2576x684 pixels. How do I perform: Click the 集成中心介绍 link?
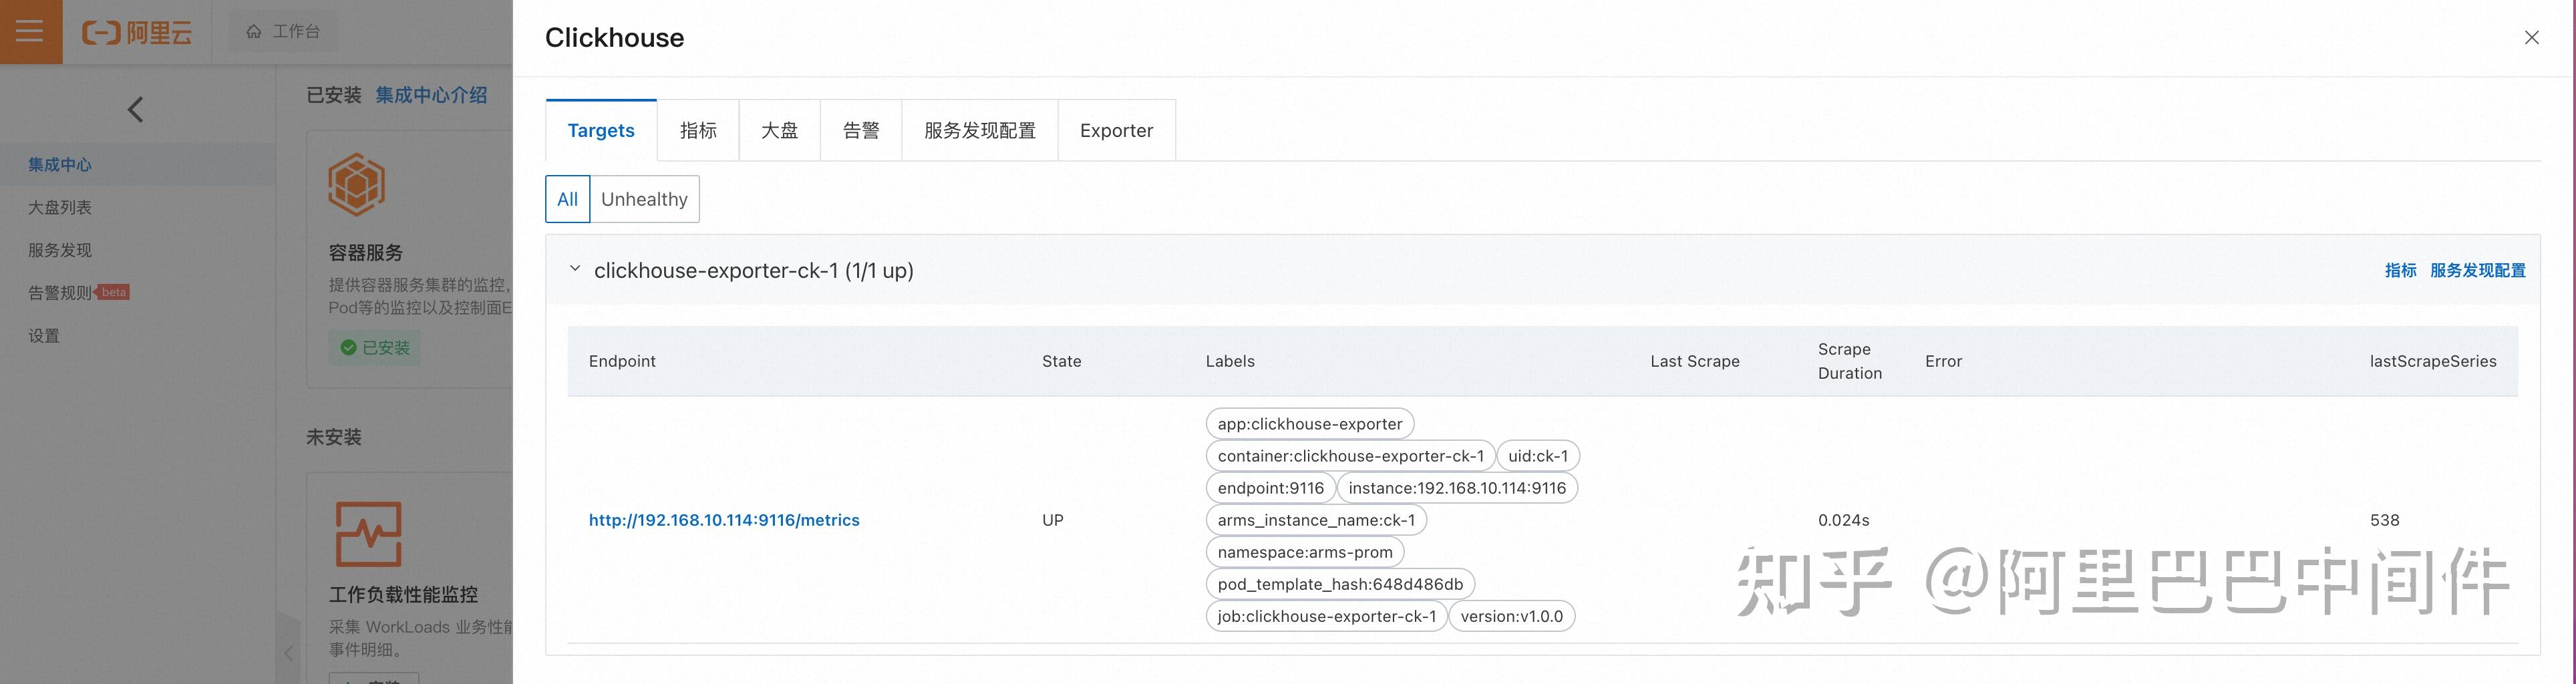[431, 95]
